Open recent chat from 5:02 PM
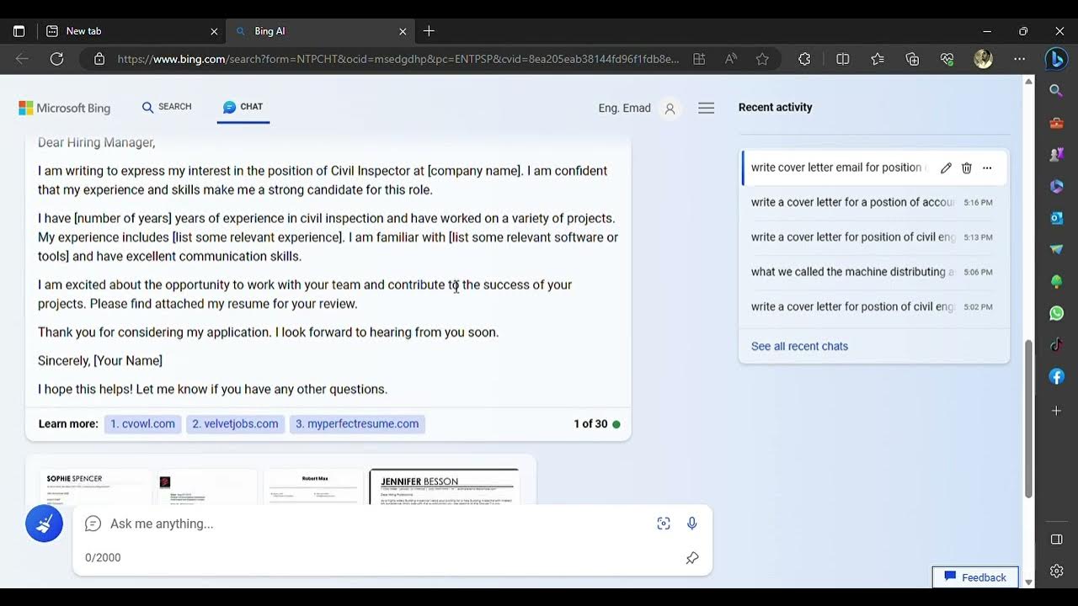 click(873, 307)
